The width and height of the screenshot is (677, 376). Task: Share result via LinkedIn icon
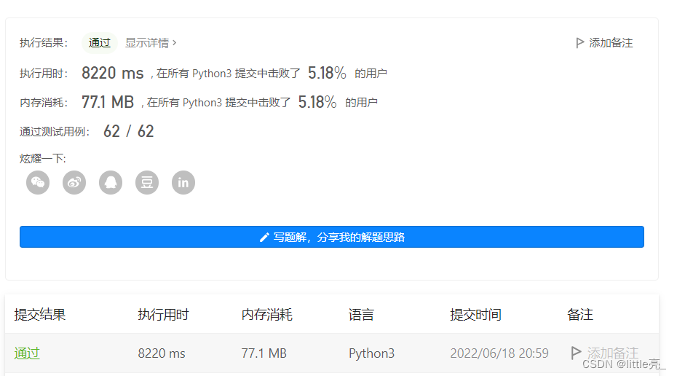coord(183,182)
